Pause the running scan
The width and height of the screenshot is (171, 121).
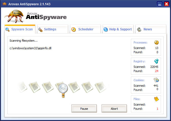point(84,108)
